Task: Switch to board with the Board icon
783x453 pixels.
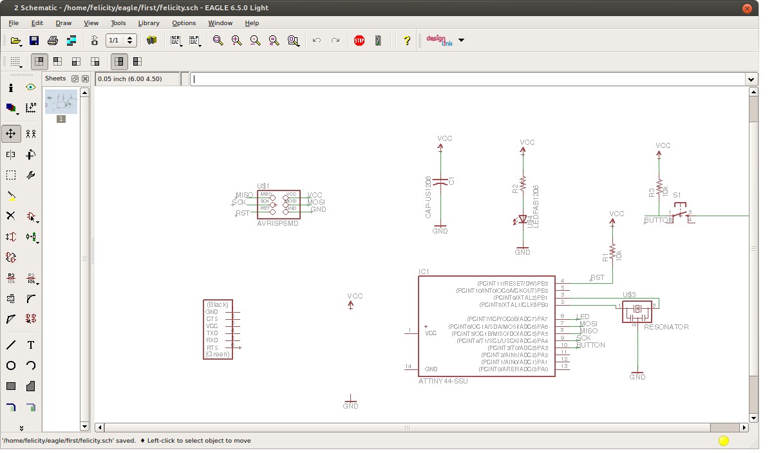Action: 95,41
